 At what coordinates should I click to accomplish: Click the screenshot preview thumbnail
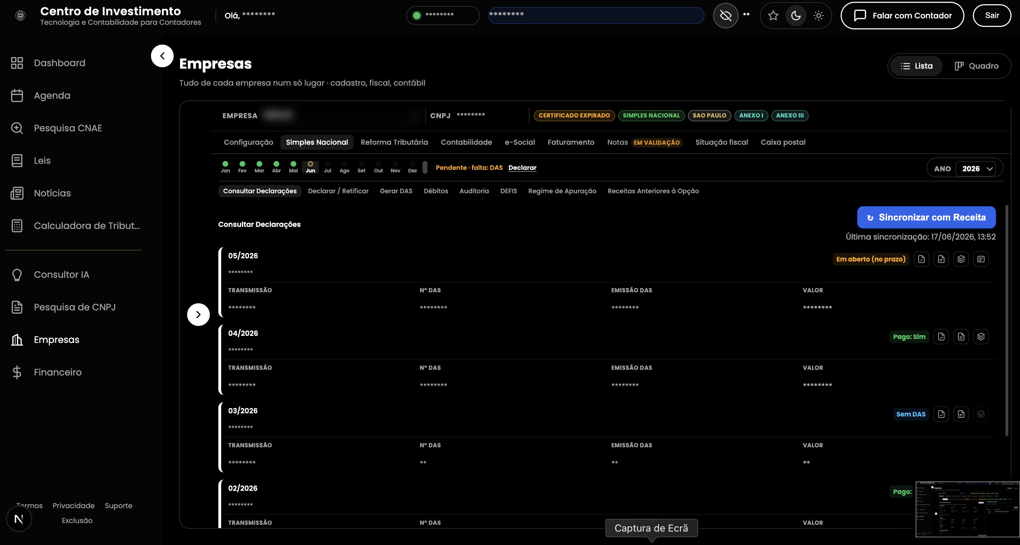[967, 509]
